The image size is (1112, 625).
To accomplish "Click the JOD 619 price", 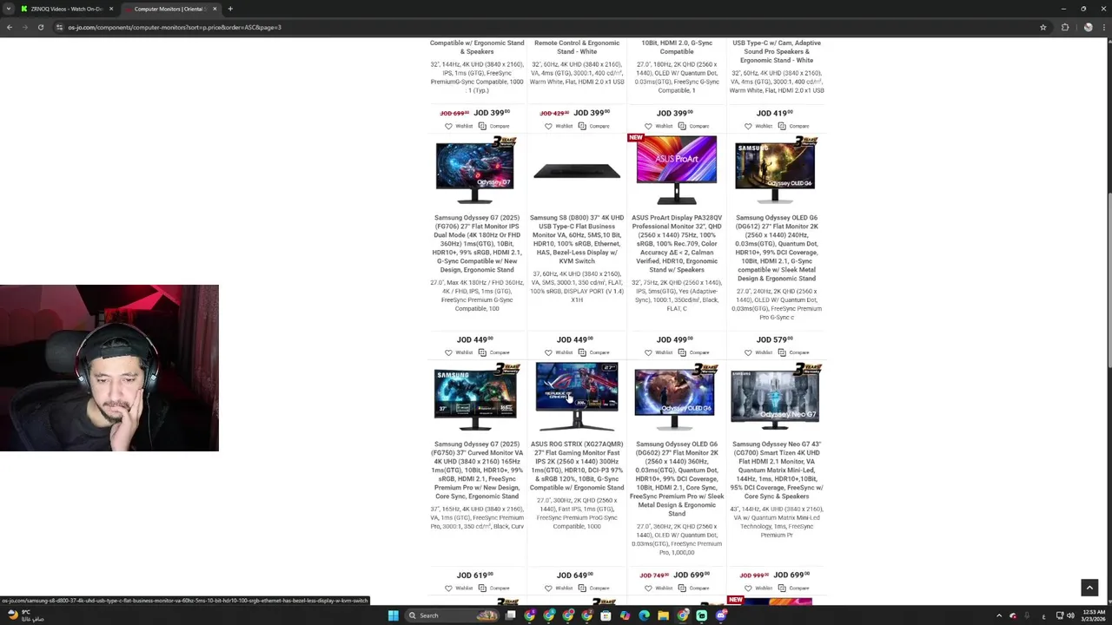I will click(x=475, y=576).
